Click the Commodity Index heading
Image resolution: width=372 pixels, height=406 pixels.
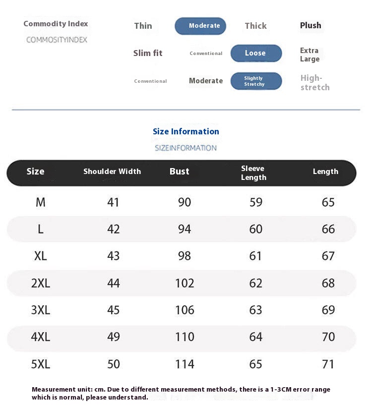tap(56, 24)
